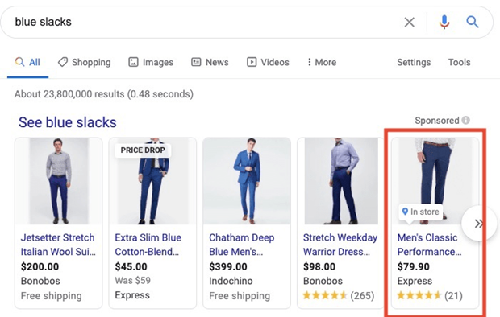Viewport: 500px width, 317px height.
Task: Switch to the Videos tab
Action: pos(268,62)
